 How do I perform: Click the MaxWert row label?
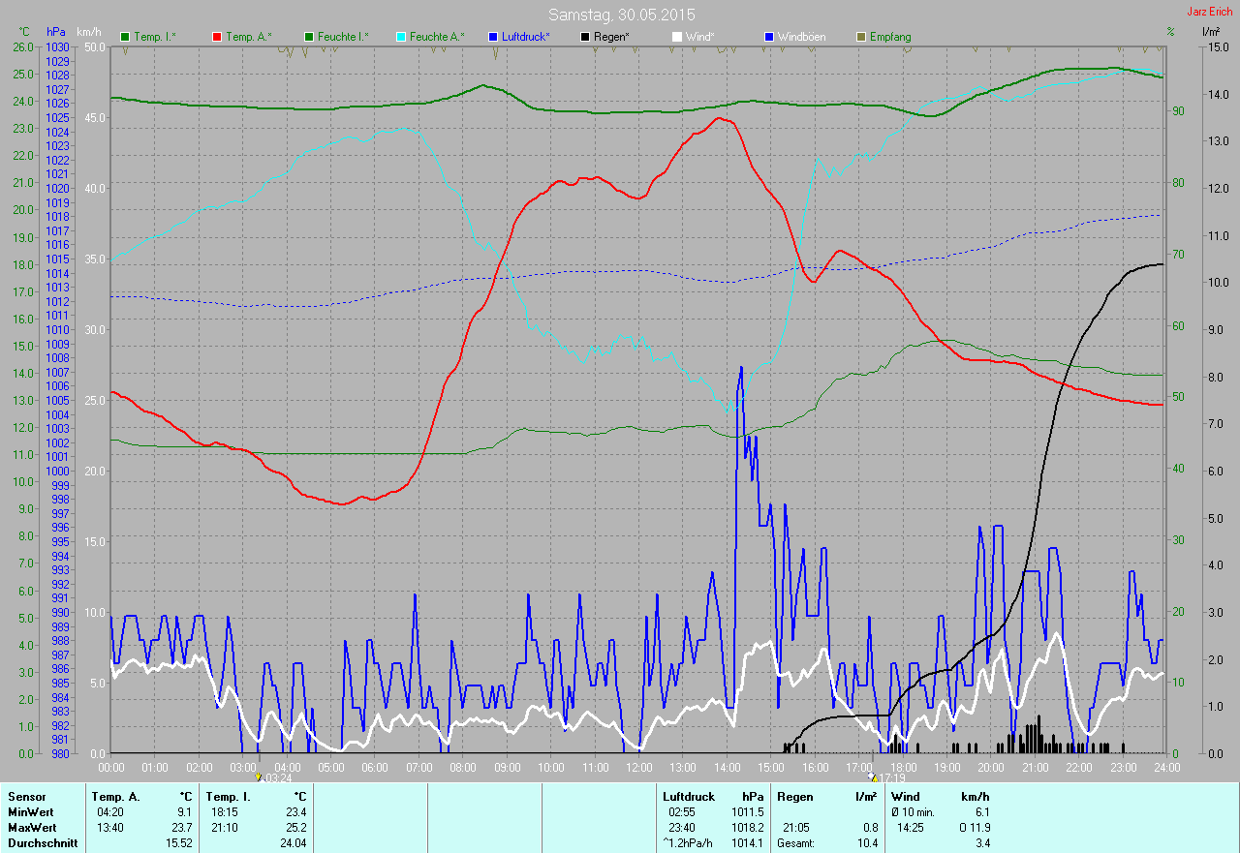31,828
